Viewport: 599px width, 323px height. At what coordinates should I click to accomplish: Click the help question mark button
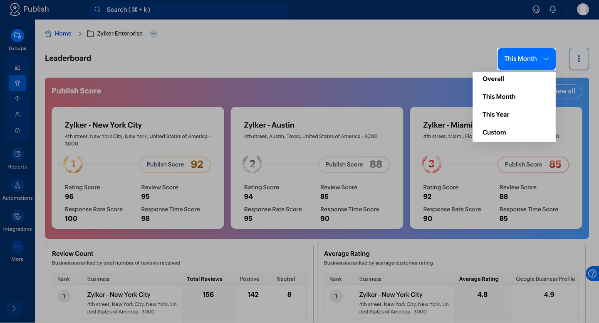click(x=592, y=274)
